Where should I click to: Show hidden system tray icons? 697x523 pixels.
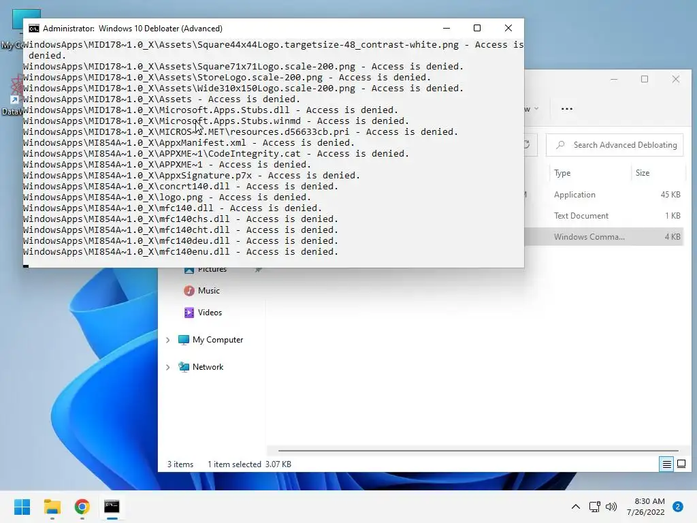pyautogui.click(x=575, y=507)
